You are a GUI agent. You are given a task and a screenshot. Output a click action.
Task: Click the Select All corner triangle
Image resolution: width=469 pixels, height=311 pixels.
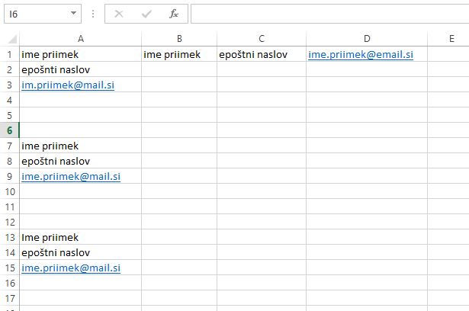(x=12, y=39)
